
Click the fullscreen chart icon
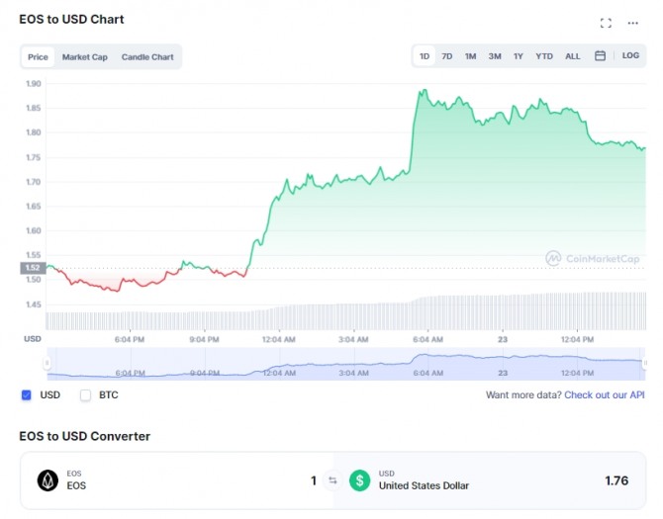[x=607, y=22]
